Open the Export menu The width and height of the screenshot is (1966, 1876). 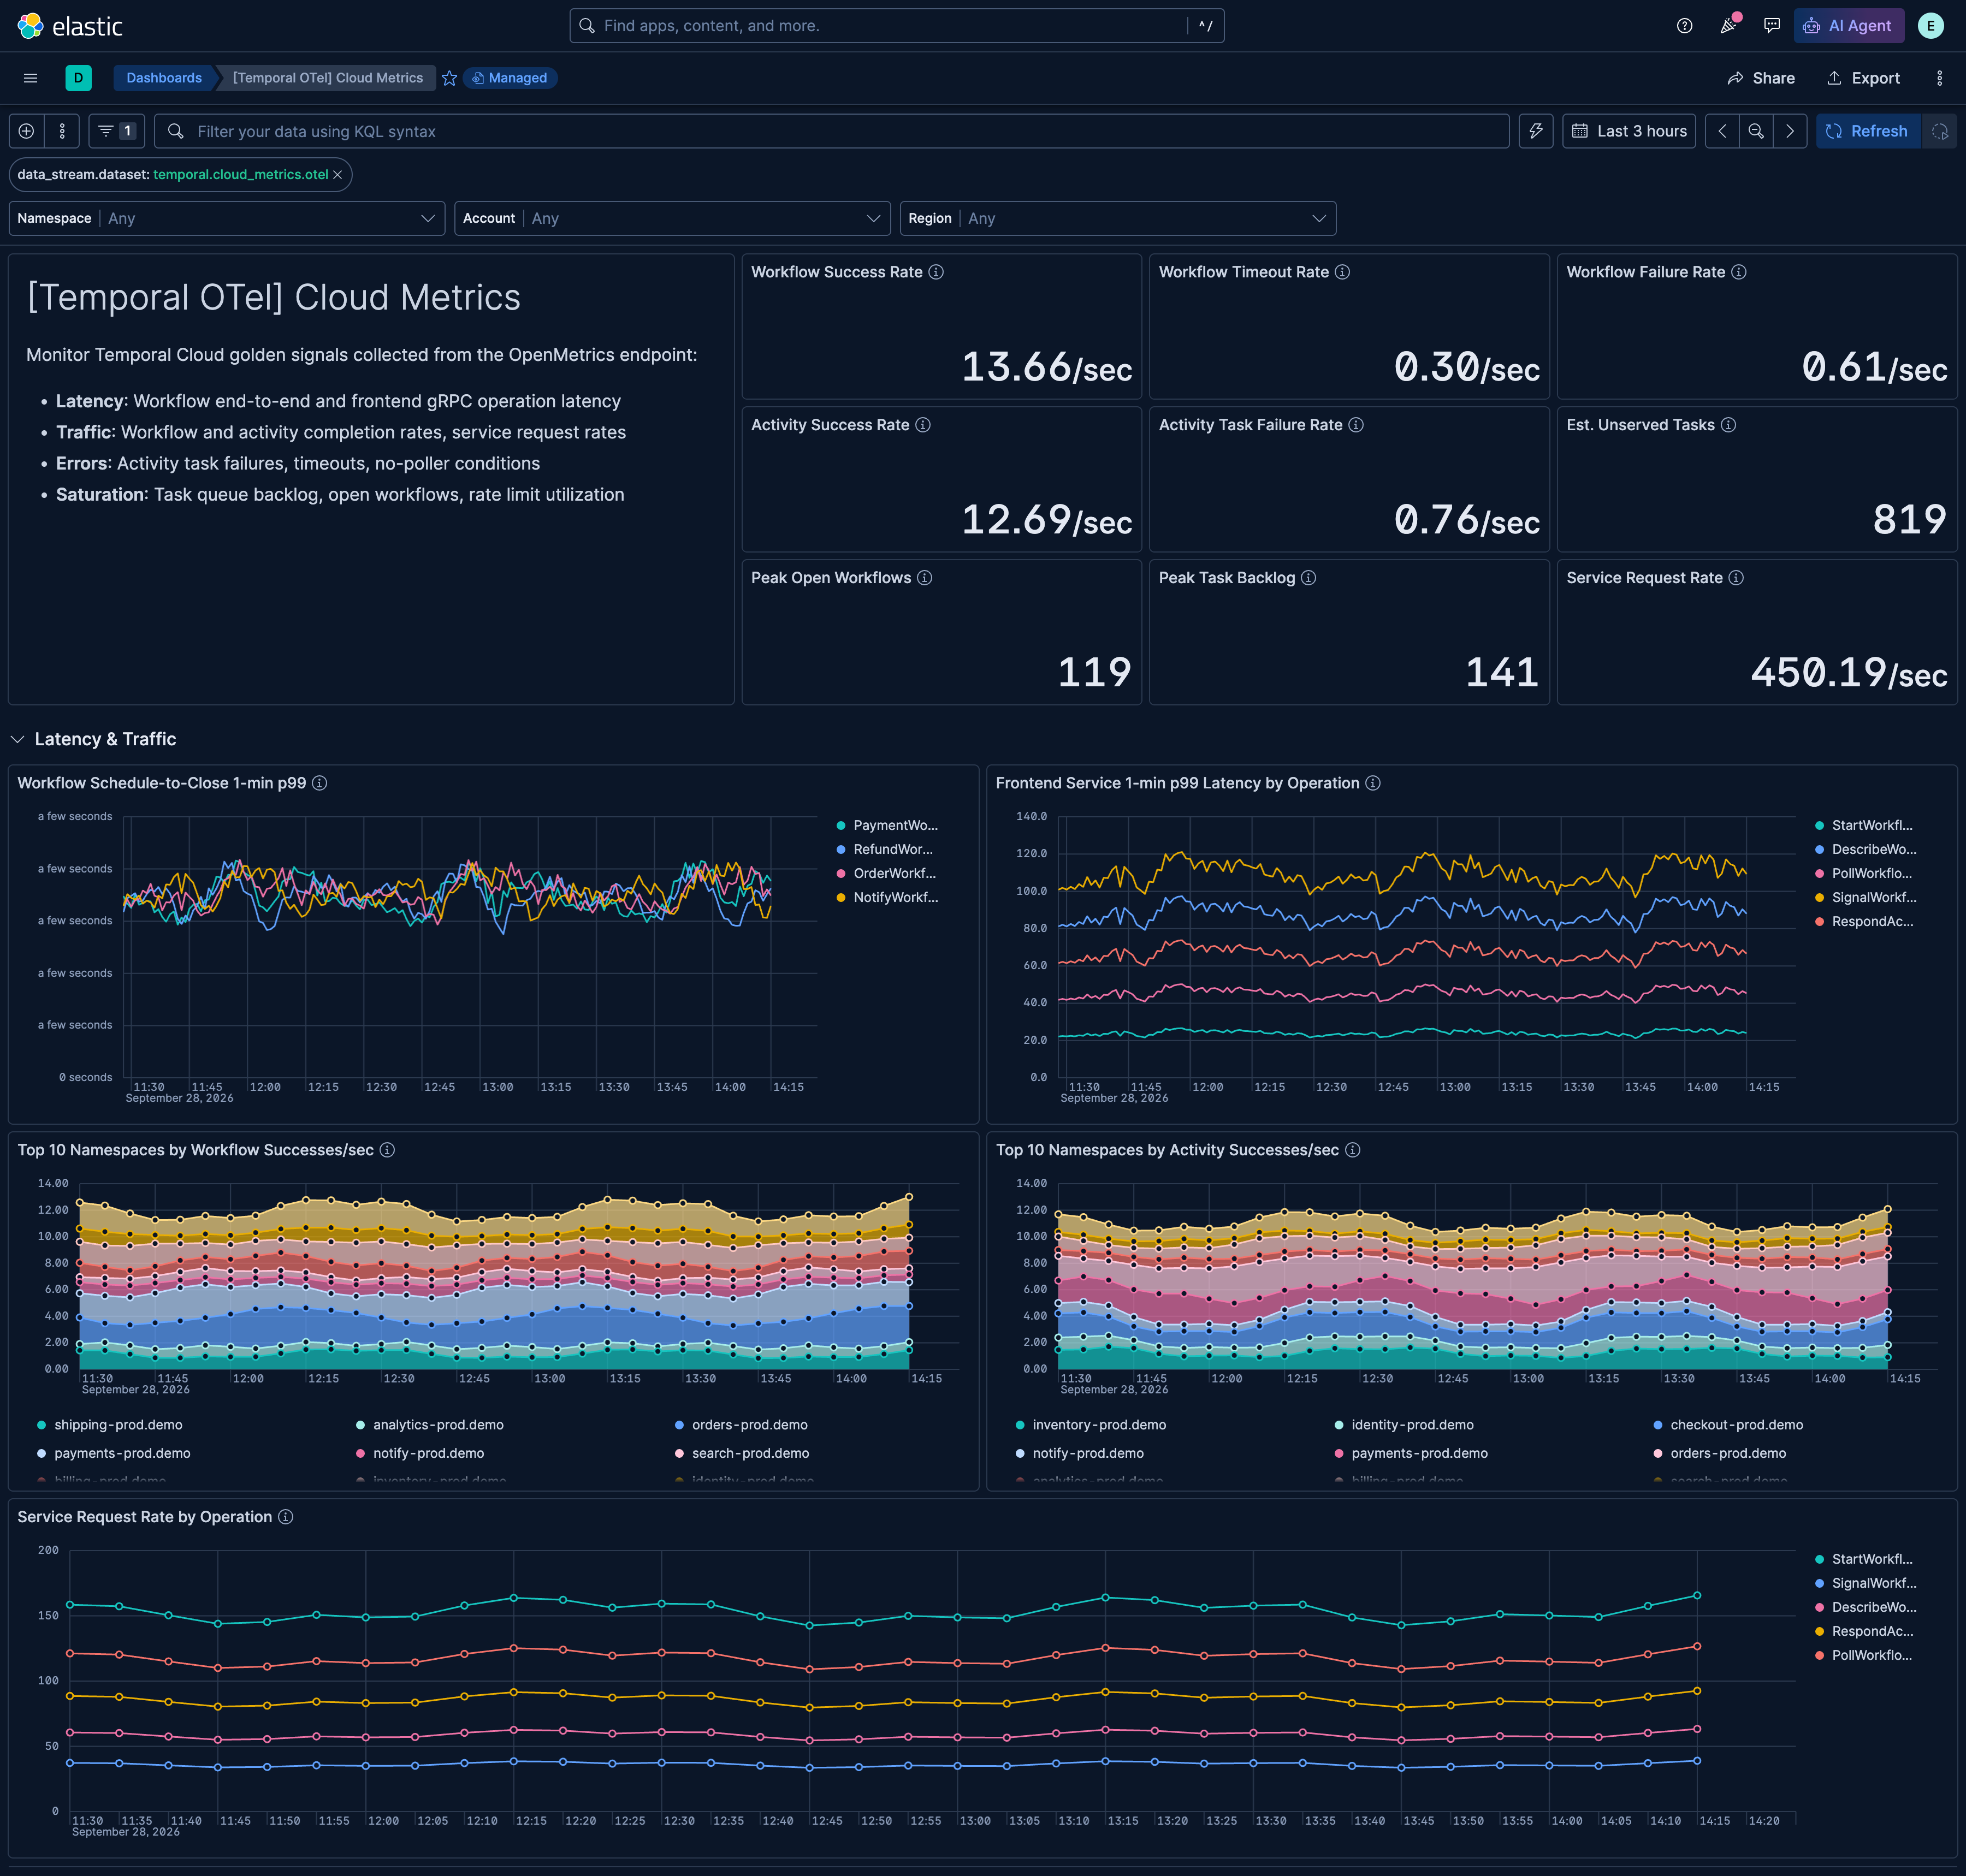tap(1863, 78)
